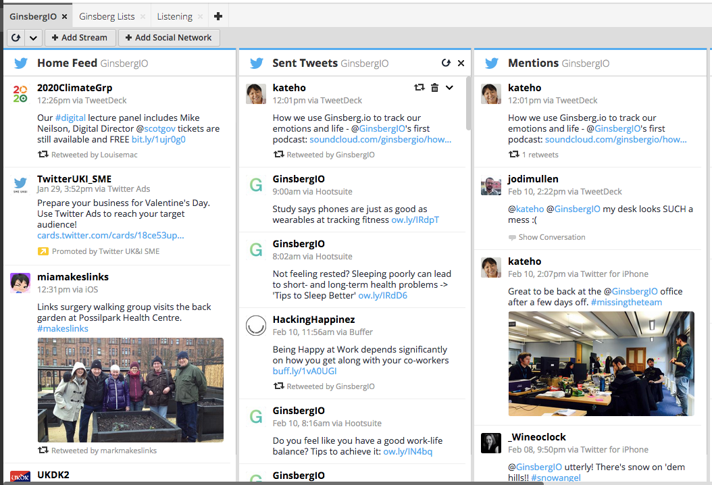Viewport: 712px width, 485px height.
Task: Open the walking group photo in Home Feed
Action: 130,390
